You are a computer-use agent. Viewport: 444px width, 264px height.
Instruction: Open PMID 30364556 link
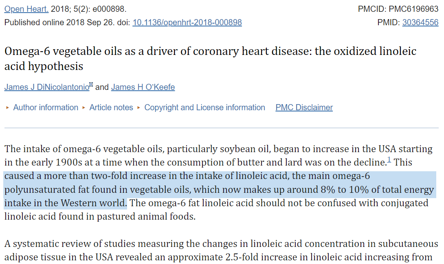(x=420, y=23)
